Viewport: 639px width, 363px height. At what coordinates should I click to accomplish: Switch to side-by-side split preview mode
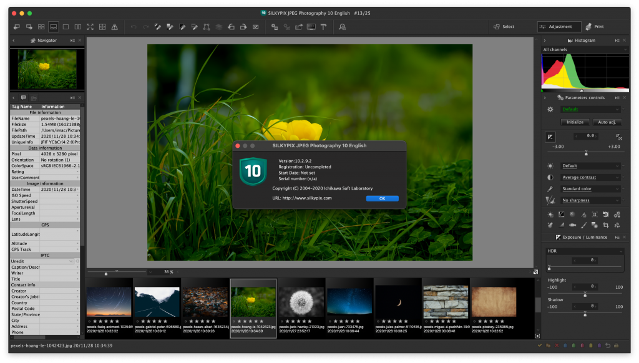tap(78, 27)
